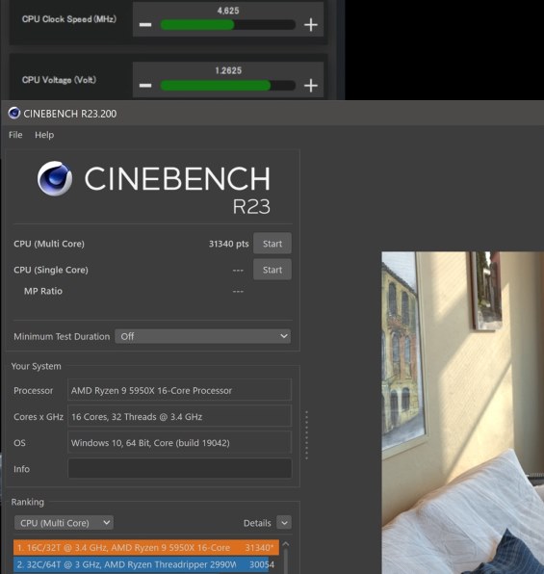
Task: Click the OS field showing Windows 10
Action: tap(180, 443)
